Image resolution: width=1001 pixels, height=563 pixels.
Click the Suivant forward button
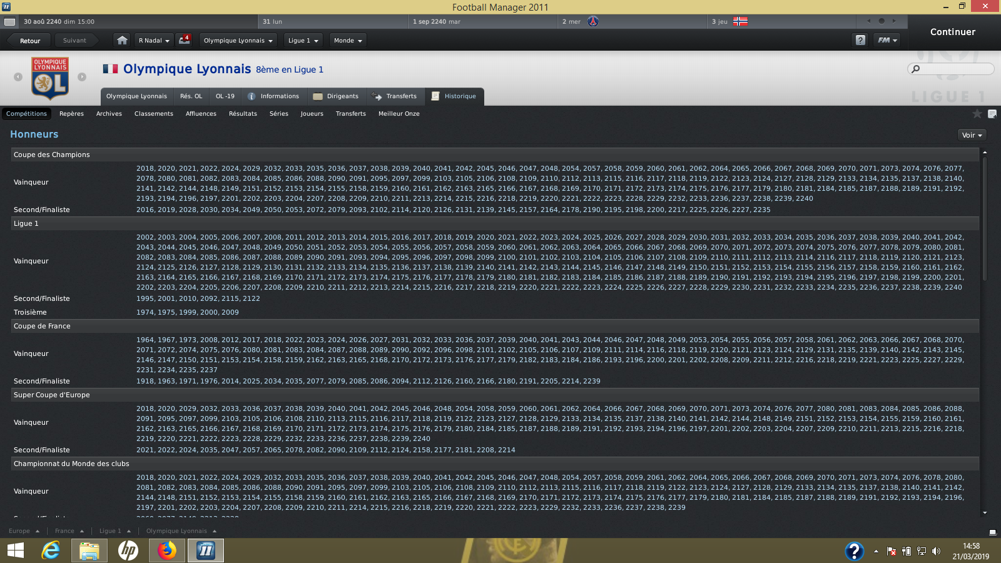coord(74,41)
